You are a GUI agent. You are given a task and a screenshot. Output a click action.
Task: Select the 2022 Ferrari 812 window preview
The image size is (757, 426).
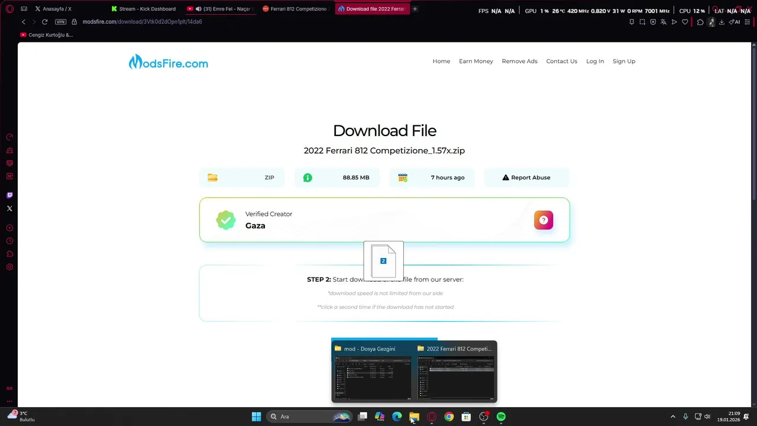pos(455,372)
